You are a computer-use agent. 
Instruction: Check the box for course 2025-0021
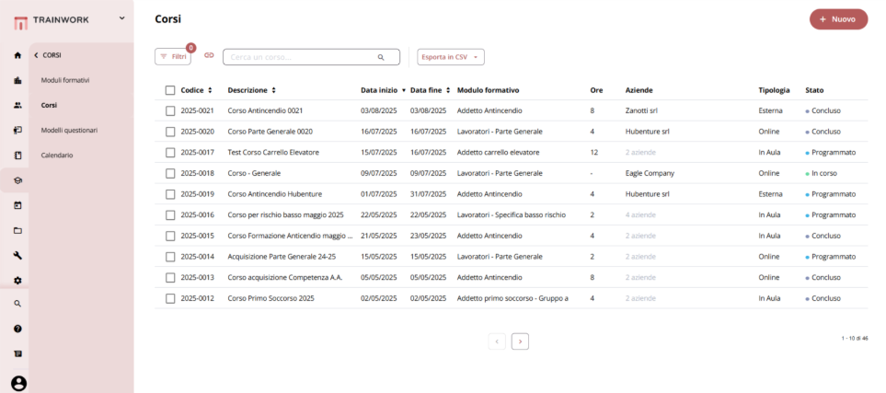170,110
